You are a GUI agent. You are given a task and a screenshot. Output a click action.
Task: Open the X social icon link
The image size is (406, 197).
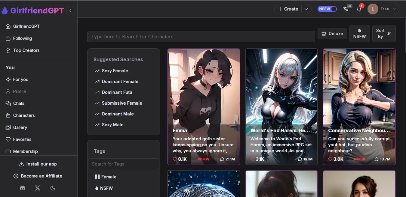tap(37, 188)
